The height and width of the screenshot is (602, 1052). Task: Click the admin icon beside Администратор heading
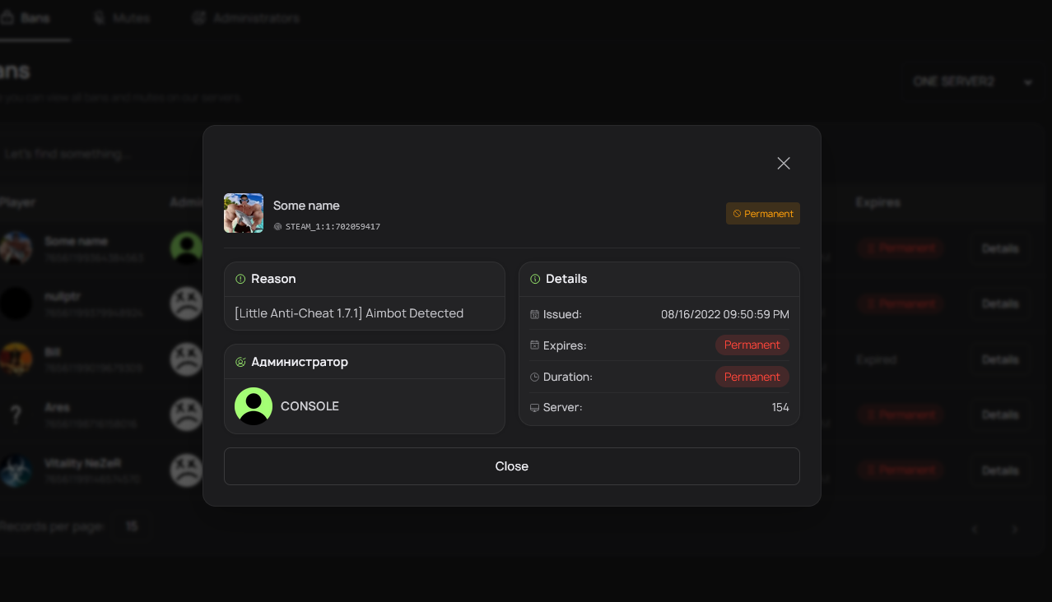[x=239, y=362]
